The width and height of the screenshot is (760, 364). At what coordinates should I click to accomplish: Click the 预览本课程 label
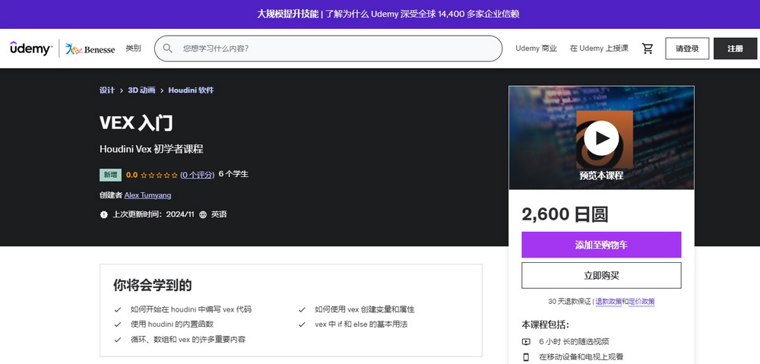click(x=601, y=176)
